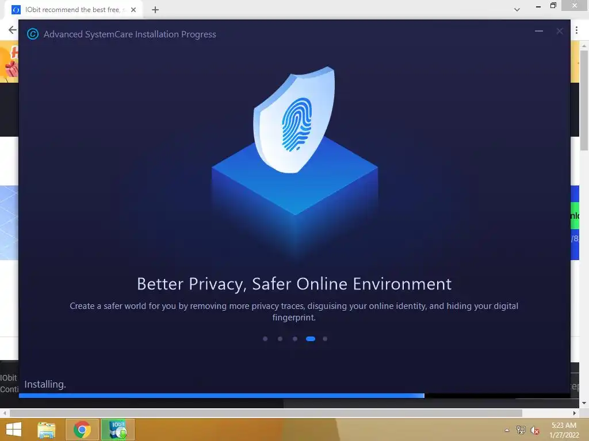The height and width of the screenshot is (441, 589).
Task: Click the horizontal scroll left arrow
Action: 5,413
